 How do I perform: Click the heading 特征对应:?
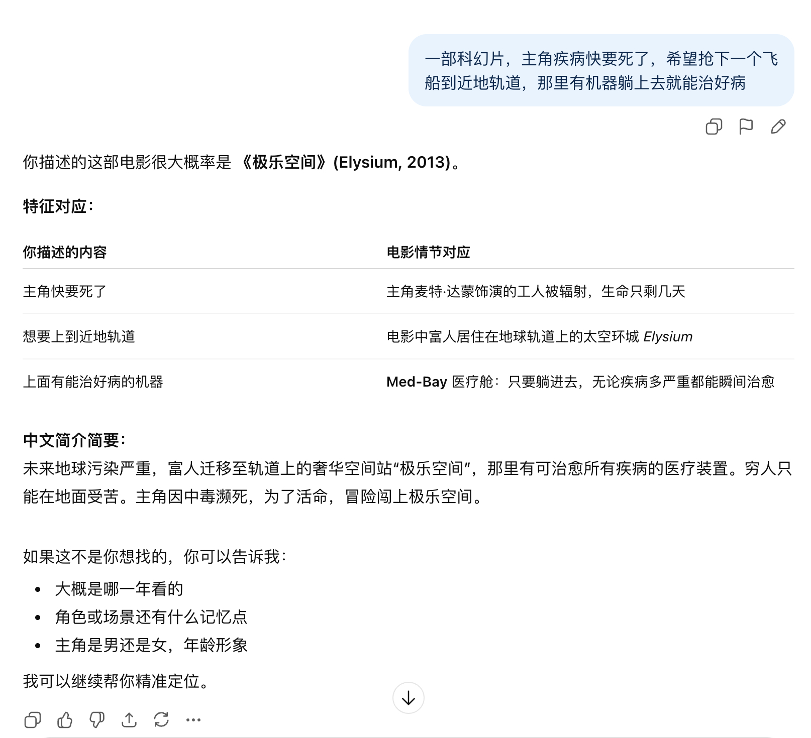point(58,206)
